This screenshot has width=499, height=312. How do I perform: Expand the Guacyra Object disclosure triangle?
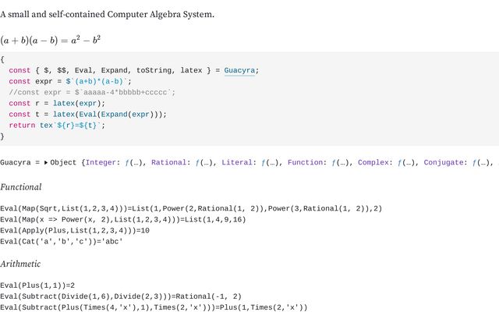[x=45, y=163]
